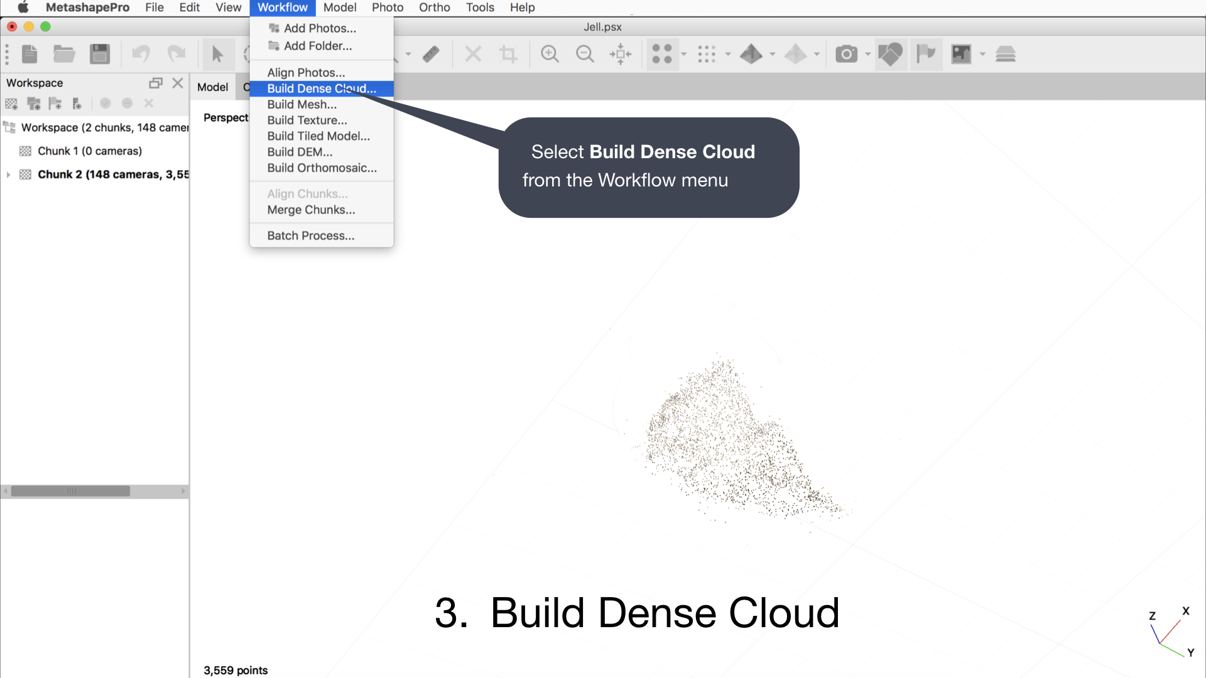Close the Workspace panel
1206x678 pixels.
[178, 83]
